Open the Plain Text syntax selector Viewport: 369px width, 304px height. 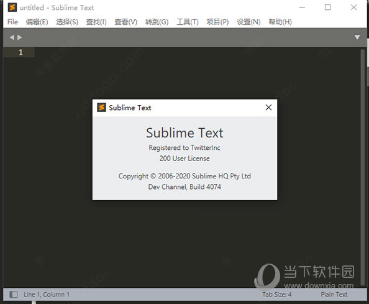coord(334,294)
